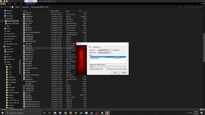Click the Explorer forward arrow

click(x=5, y=7)
